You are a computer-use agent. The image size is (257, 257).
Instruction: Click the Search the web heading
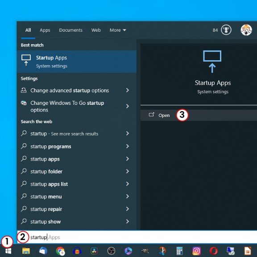(37, 122)
